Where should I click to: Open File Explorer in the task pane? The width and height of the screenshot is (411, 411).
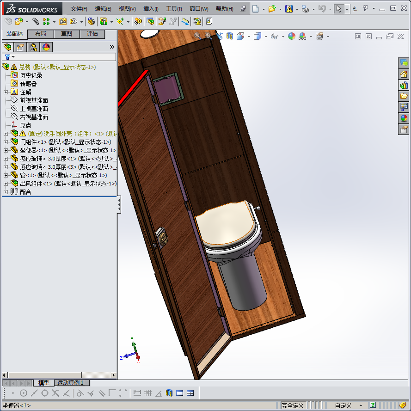(x=404, y=96)
